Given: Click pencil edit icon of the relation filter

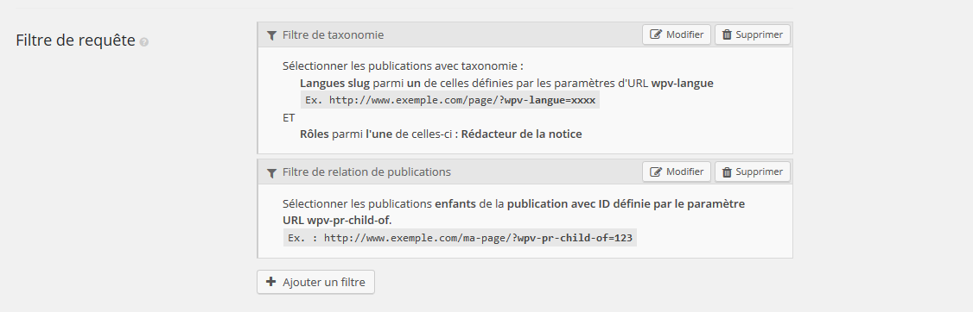Looking at the screenshot, I should tap(655, 172).
